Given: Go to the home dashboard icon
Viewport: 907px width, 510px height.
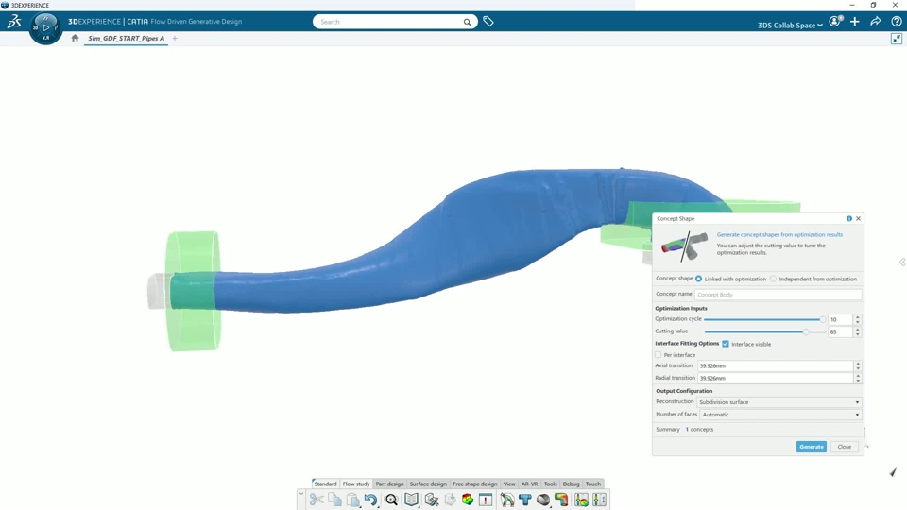Looking at the screenshot, I should (x=75, y=38).
